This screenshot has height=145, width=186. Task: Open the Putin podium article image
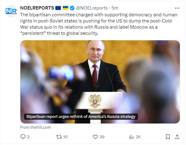[x=100, y=77]
